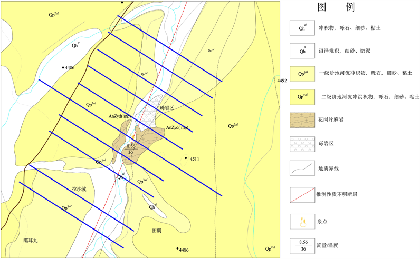Select the flow/temperature 8.56/36 legend box
This screenshot has height=259, width=420.
[302, 245]
